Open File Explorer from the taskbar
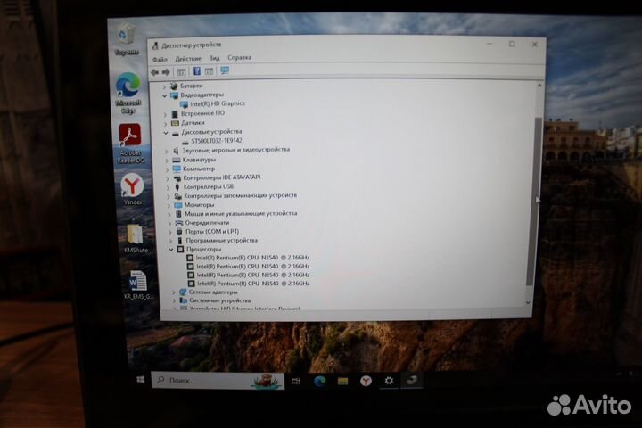642x428 pixels. (342, 382)
